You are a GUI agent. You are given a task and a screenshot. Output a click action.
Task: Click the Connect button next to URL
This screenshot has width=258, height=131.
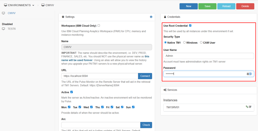click(x=145, y=76)
